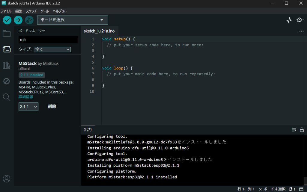Open the Sketchbook folder sidebar panel
Viewport: 307px width, 192px height.
click(7, 34)
